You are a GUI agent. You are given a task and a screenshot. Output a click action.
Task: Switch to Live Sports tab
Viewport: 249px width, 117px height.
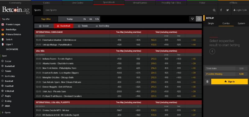[51, 10]
